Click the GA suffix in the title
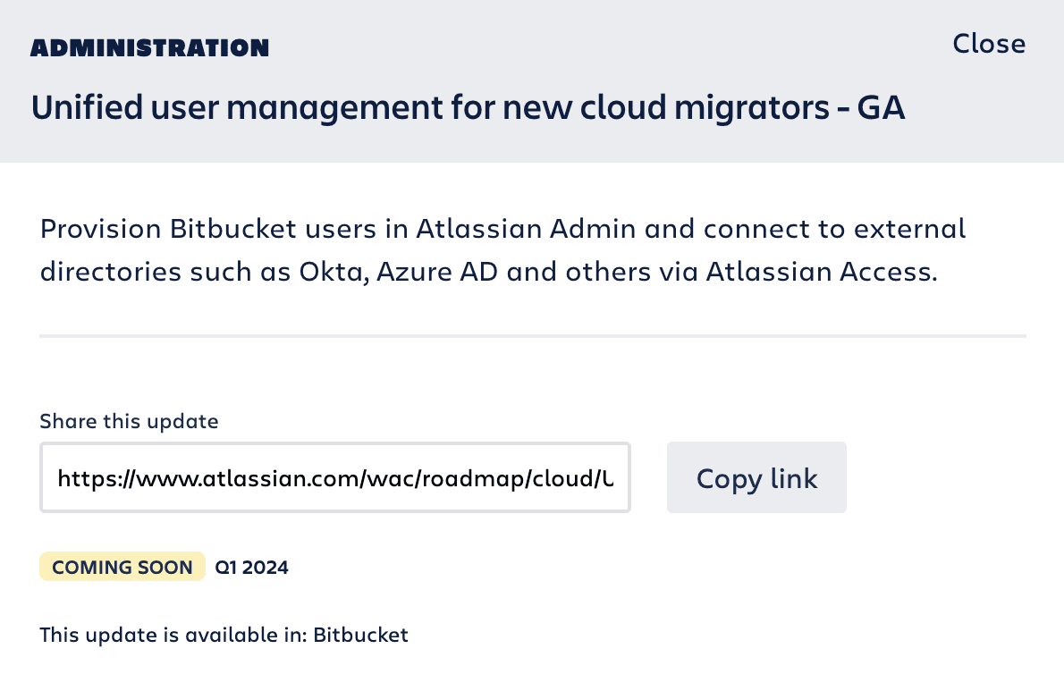Image resolution: width=1064 pixels, height=674 pixels. click(x=881, y=108)
